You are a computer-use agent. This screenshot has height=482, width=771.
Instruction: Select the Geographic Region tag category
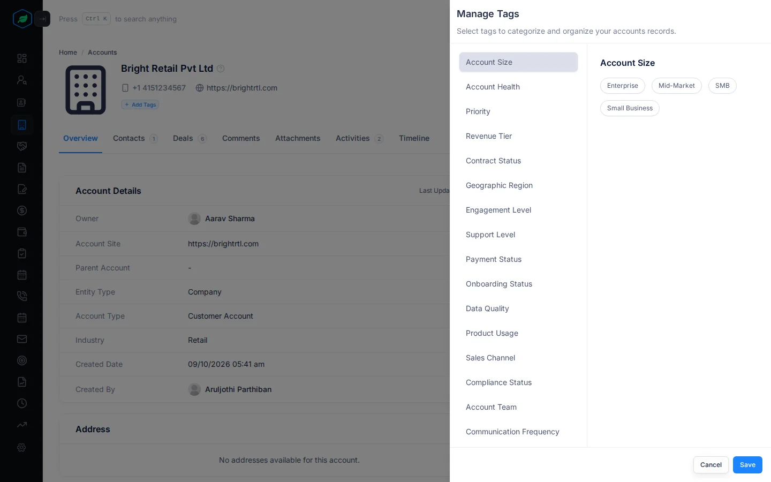(518, 185)
